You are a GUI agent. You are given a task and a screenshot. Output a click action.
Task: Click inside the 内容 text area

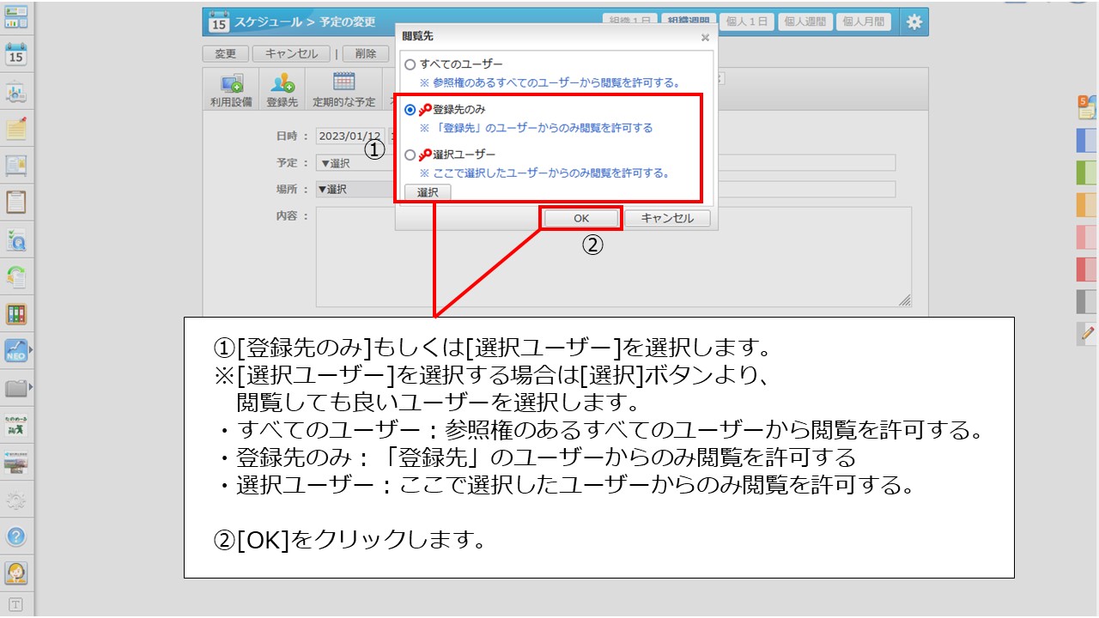coord(613,257)
